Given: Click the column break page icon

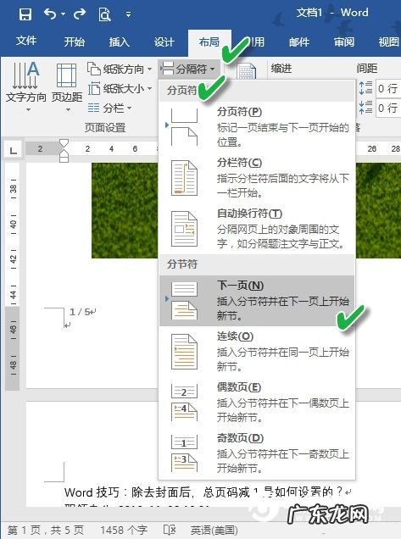Looking at the screenshot, I should pyautogui.click(x=184, y=178).
